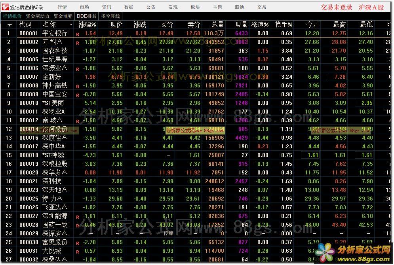
Task: Click the 沪深A股 market label
Action: tap(371, 7)
